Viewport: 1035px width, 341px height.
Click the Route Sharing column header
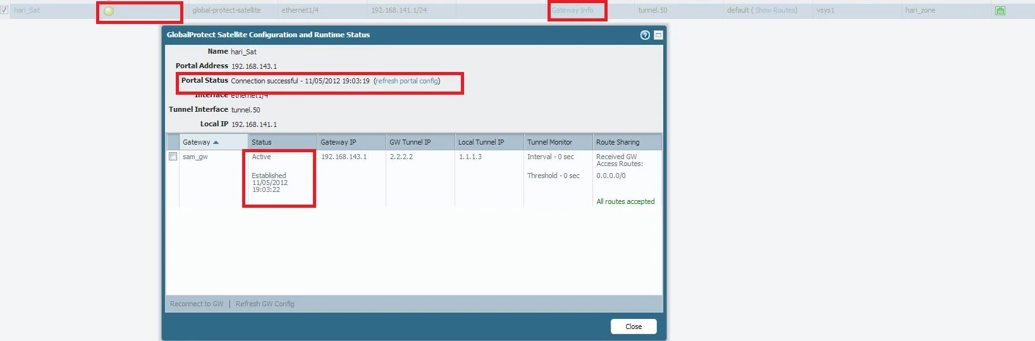click(627, 142)
